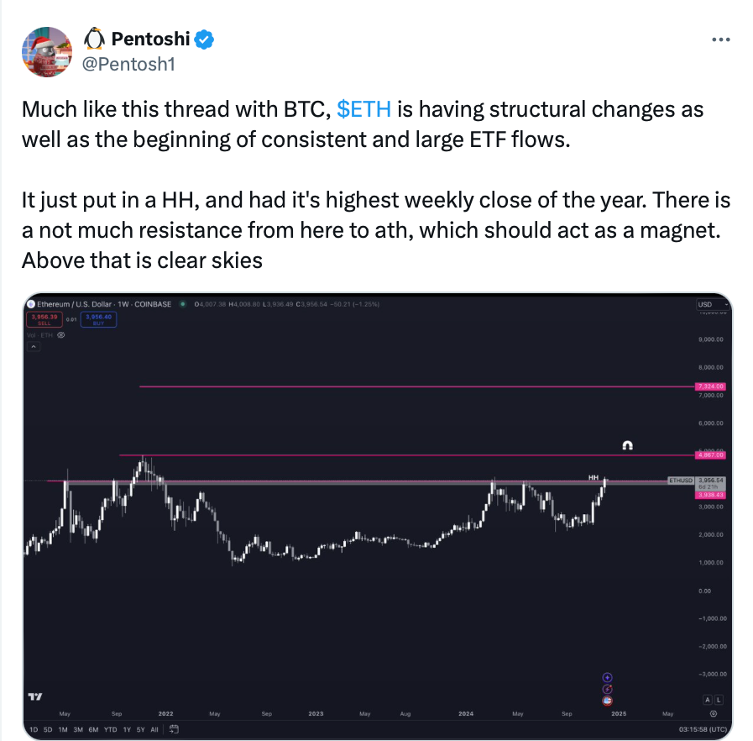The width and height of the screenshot is (753, 741).
Task: Click the lightning event marker icon
Action: [608, 688]
